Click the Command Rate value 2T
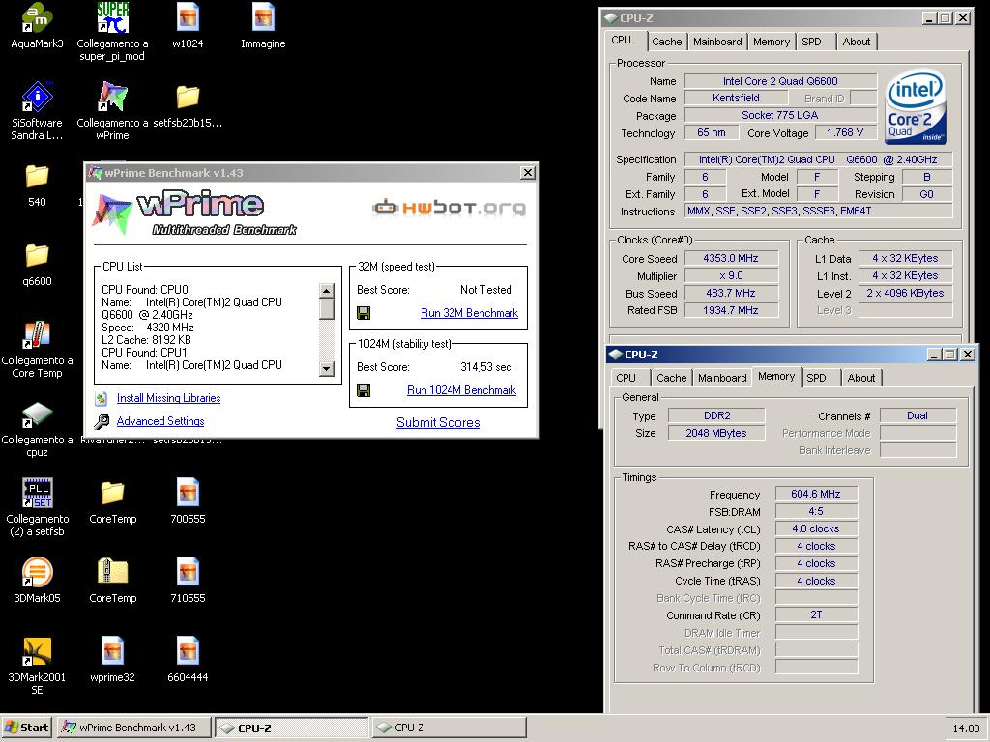The width and height of the screenshot is (990, 742). point(816,614)
